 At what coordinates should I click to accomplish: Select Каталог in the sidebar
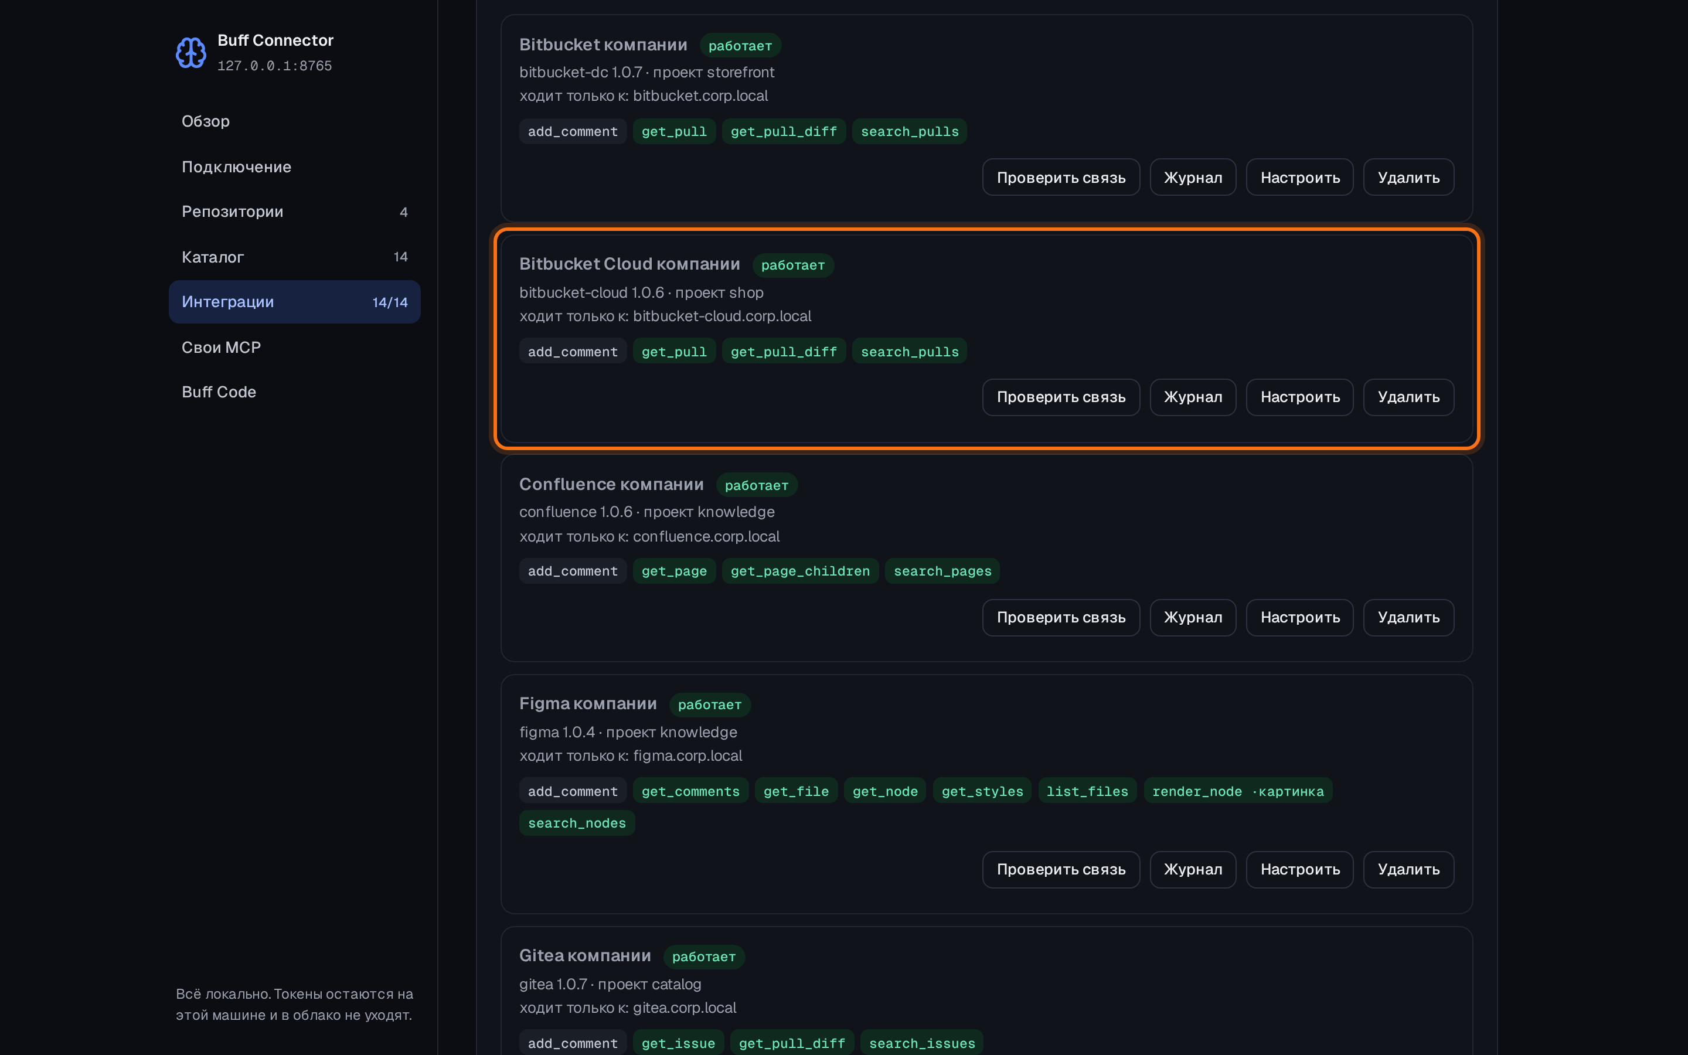[294, 257]
